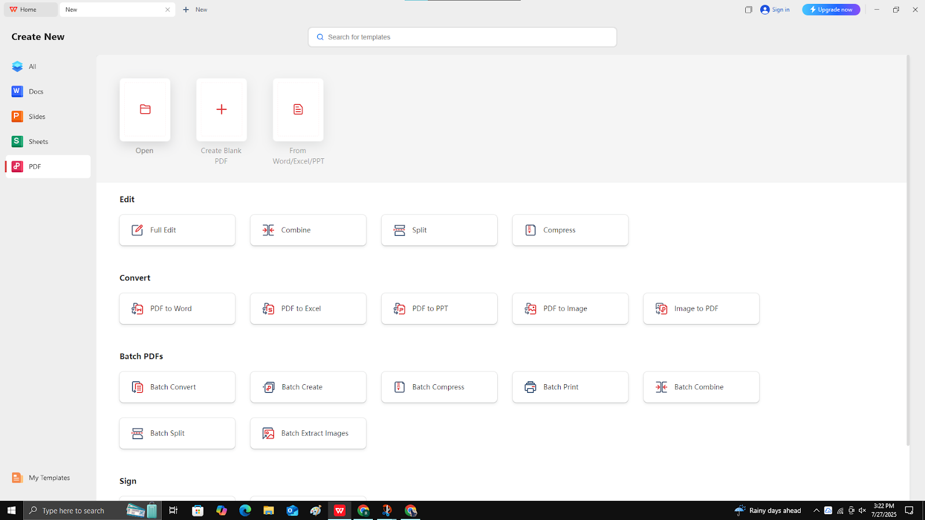The width and height of the screenshot is (925, 520).
Task: Go to the Home tab
Action: (31, 10)
